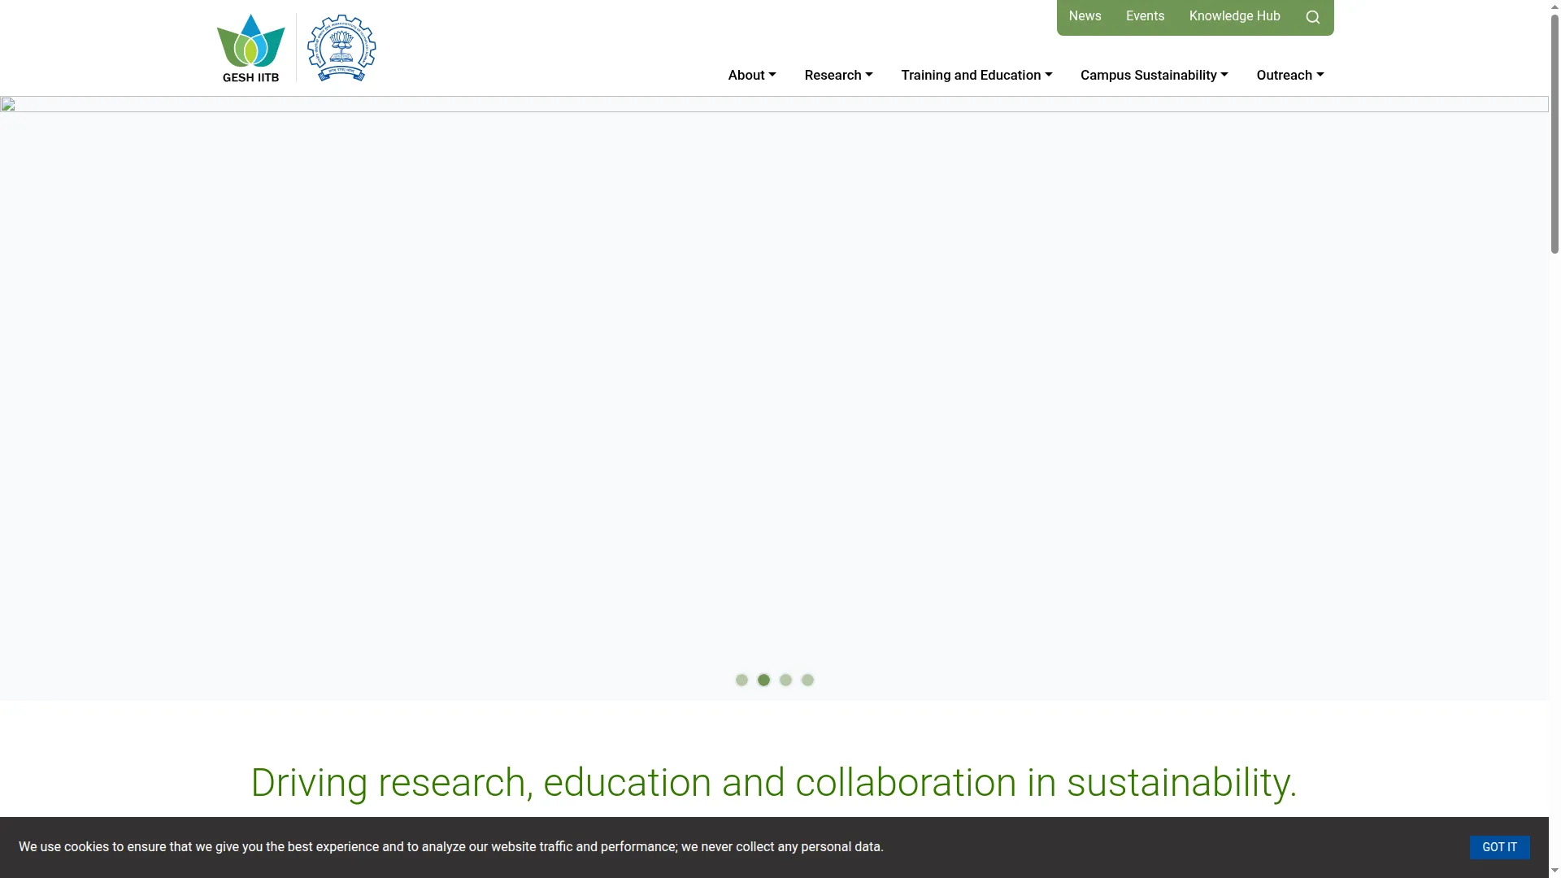This screenshot has height=878, width=1561.
Task: Accept cookies with GOT IT button
Action: point(1499,847)
